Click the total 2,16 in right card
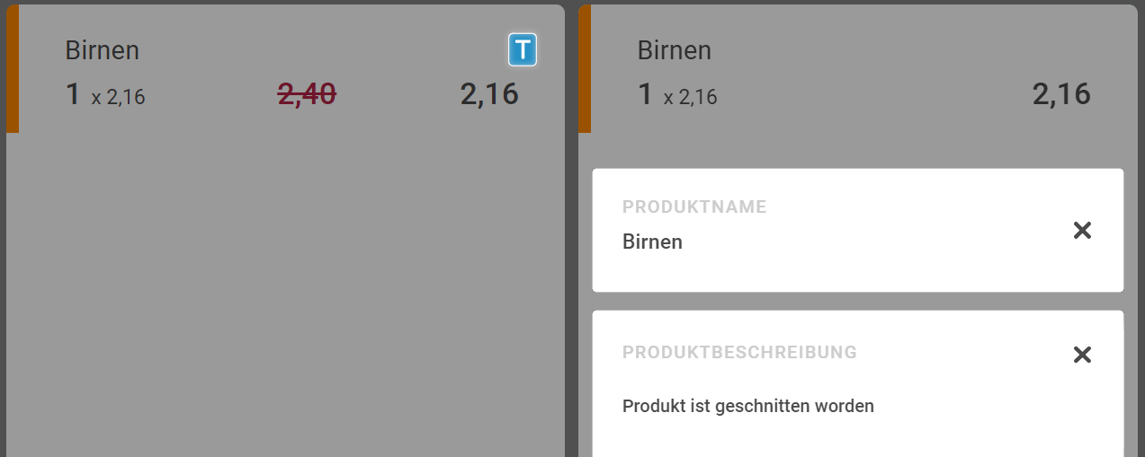The image size is (1145, 457). coord(1061,93)
